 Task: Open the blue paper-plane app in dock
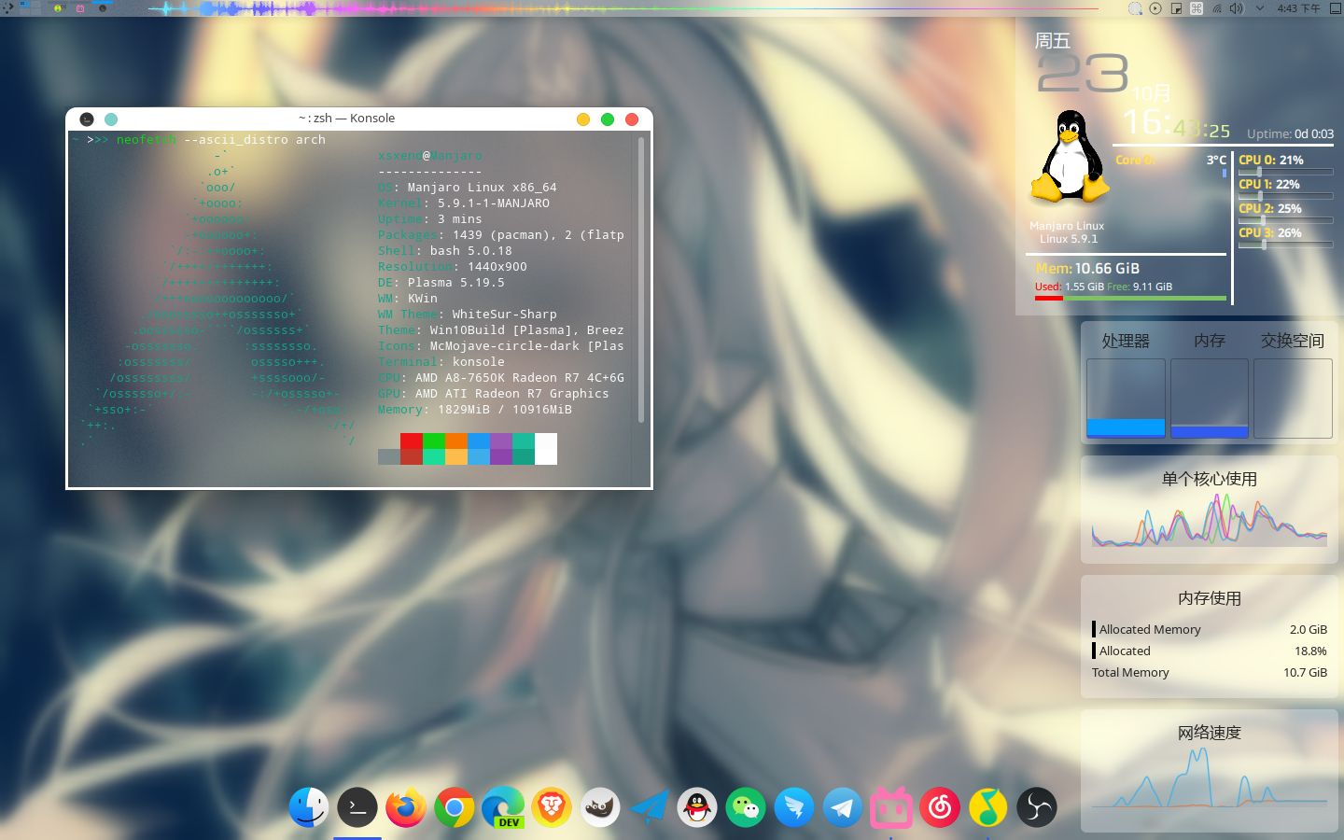(649, 807)
